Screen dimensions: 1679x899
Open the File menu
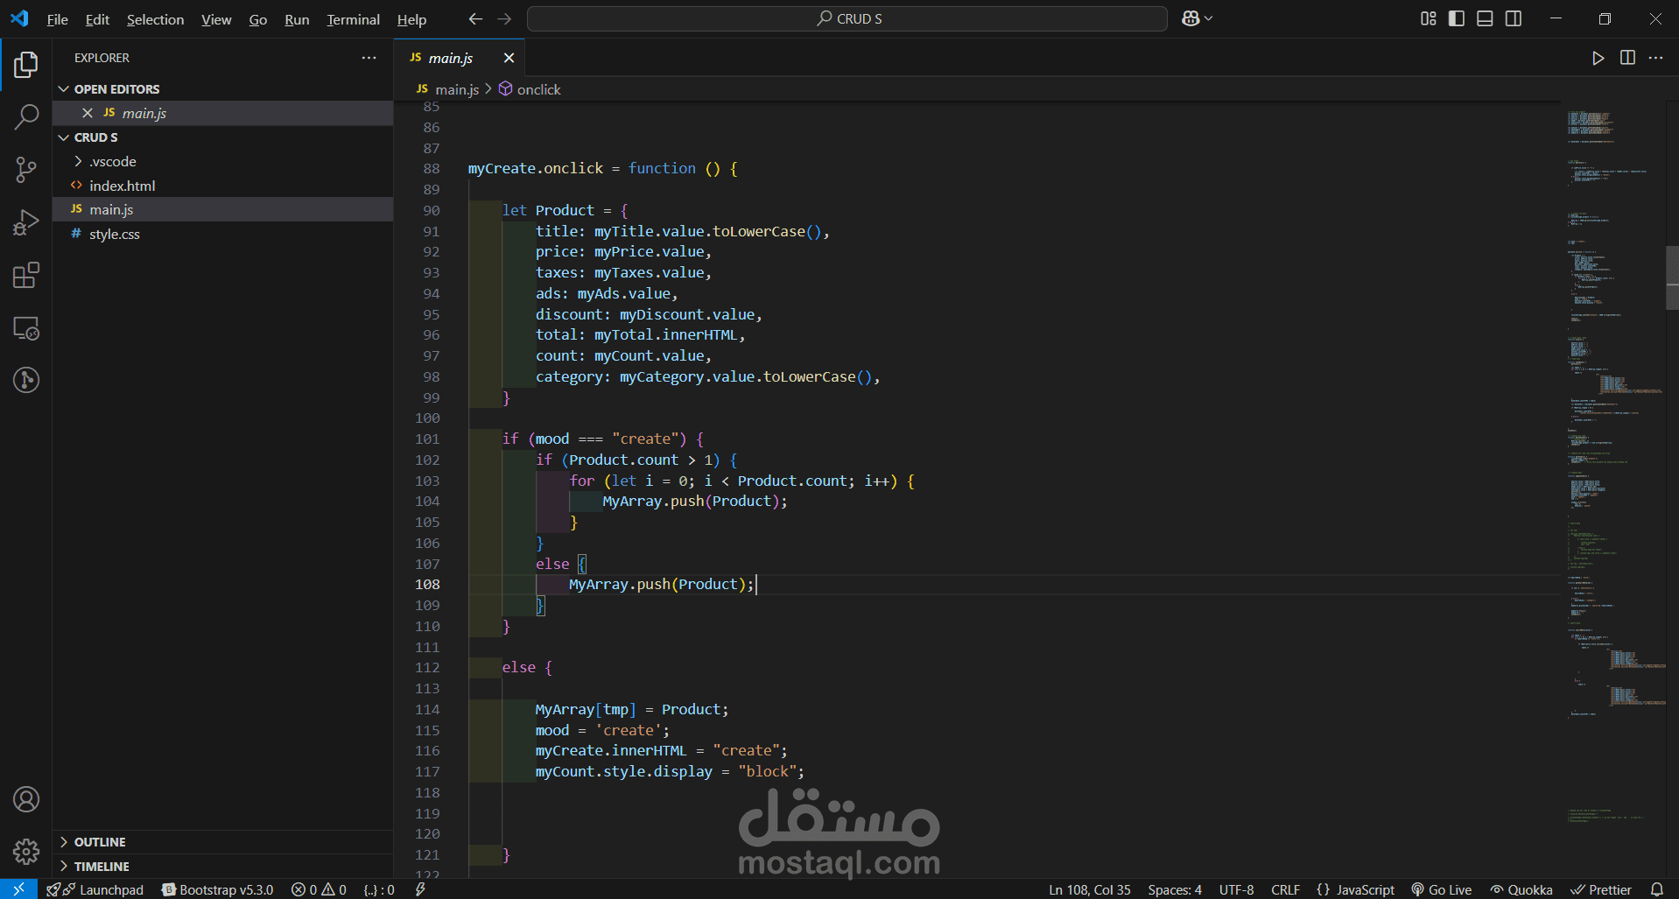[57, 19]
